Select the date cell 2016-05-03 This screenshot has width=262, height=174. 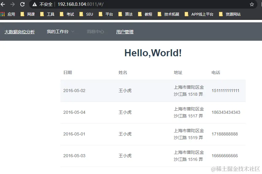tap(74, 156)
